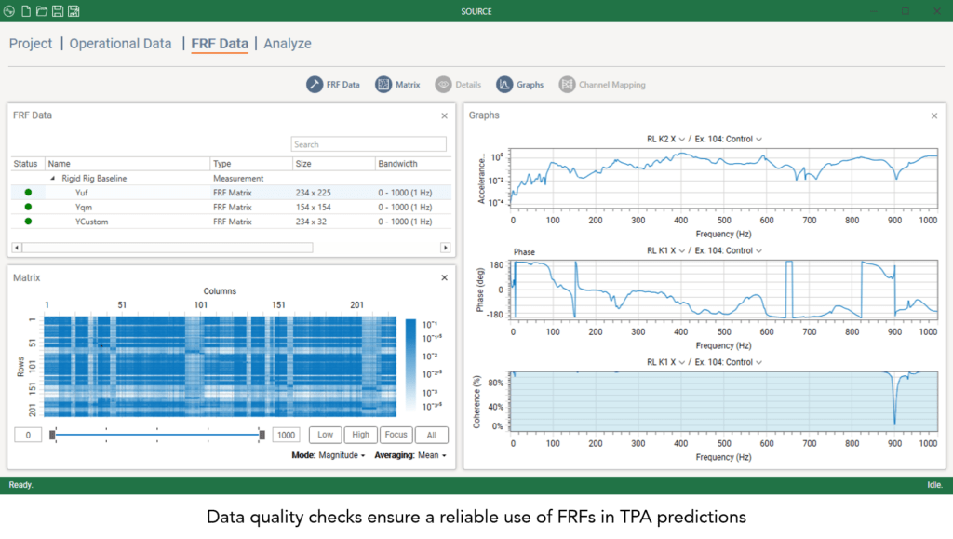
Task: Click the Focus button
Action: (396, 435)
